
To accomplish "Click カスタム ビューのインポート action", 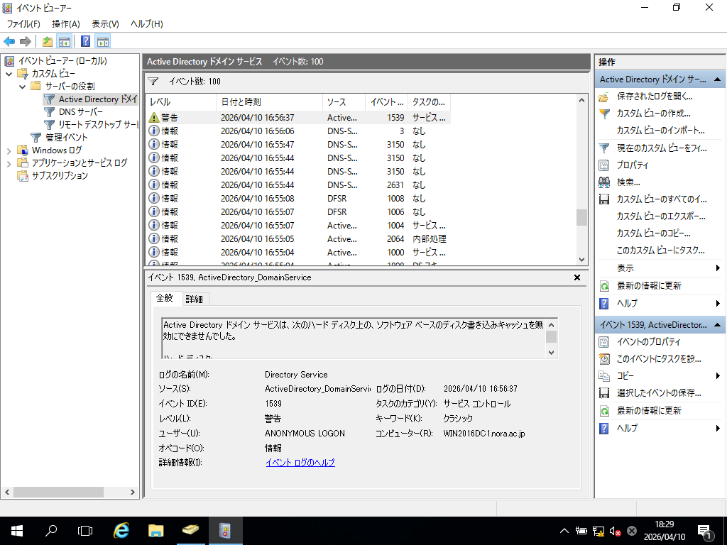I will click(660, 131).
